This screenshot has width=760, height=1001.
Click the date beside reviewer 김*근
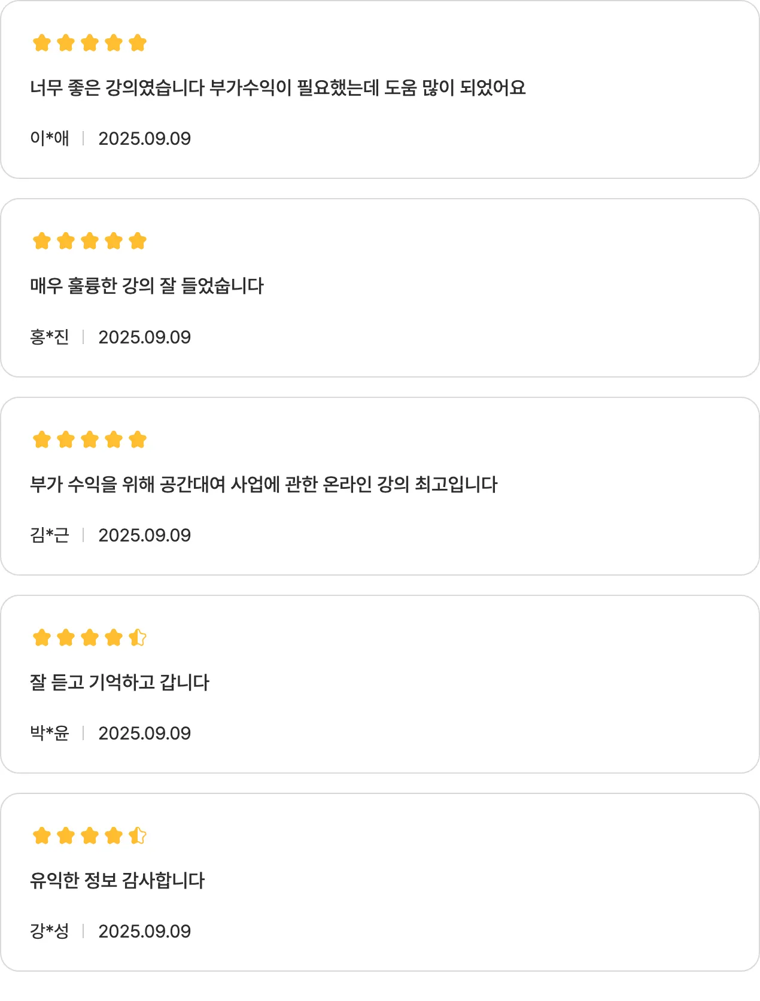point(144,535)
